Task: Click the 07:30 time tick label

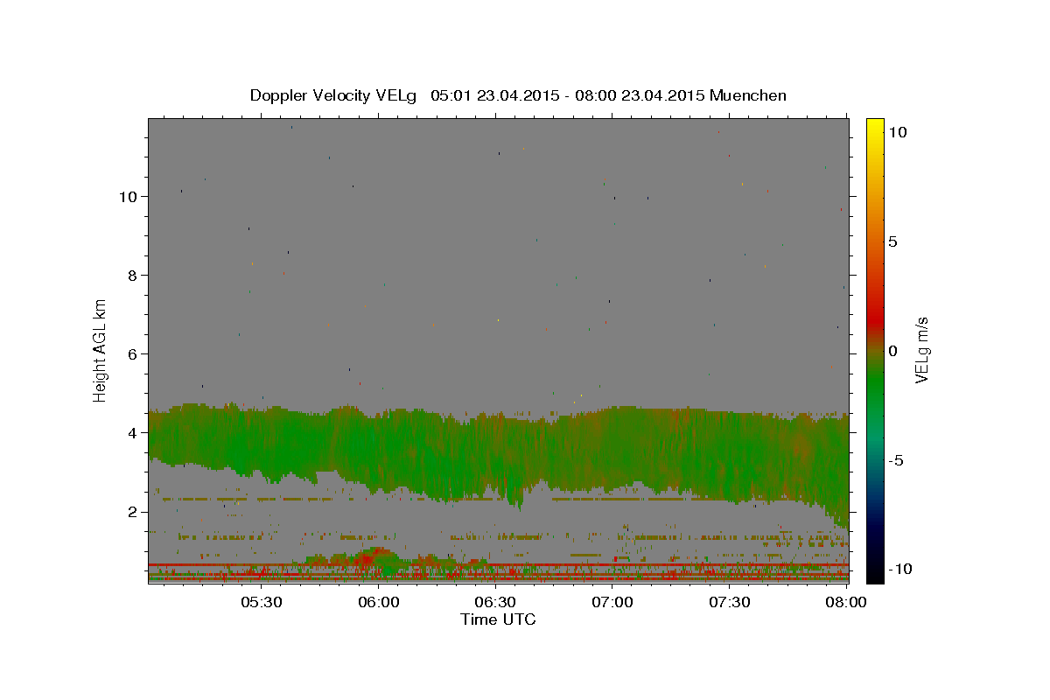Action: [729, 603]
